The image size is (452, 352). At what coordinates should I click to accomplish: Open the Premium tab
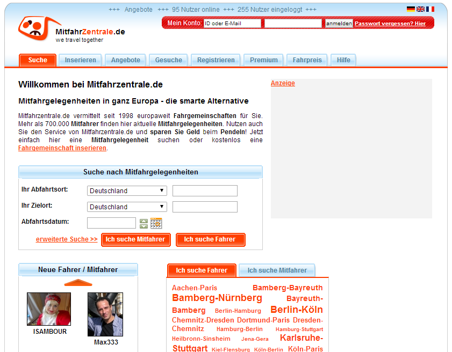click(263, 60)
